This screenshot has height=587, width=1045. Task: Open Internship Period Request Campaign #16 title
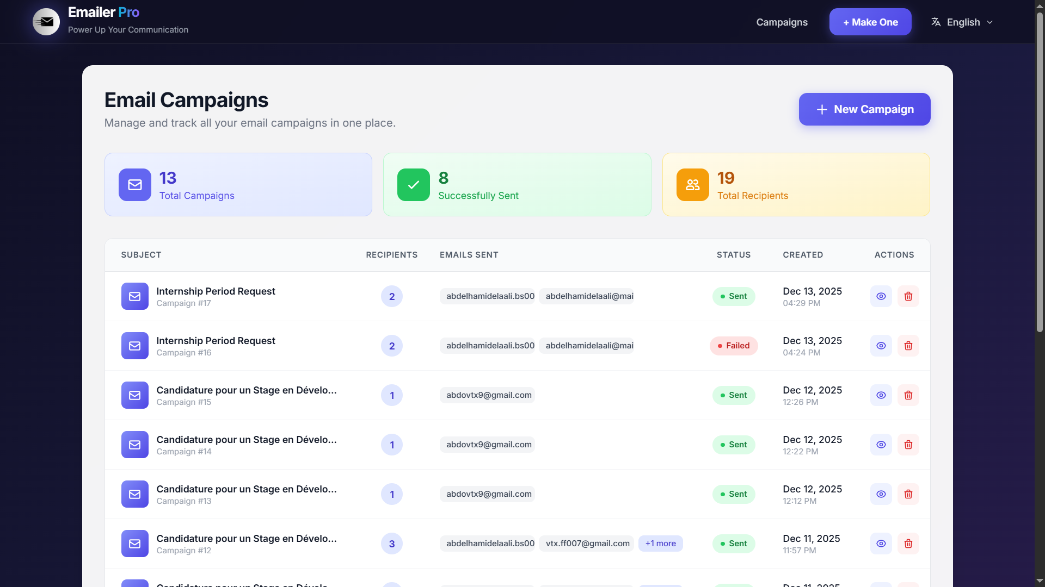[x=216, y=341]
